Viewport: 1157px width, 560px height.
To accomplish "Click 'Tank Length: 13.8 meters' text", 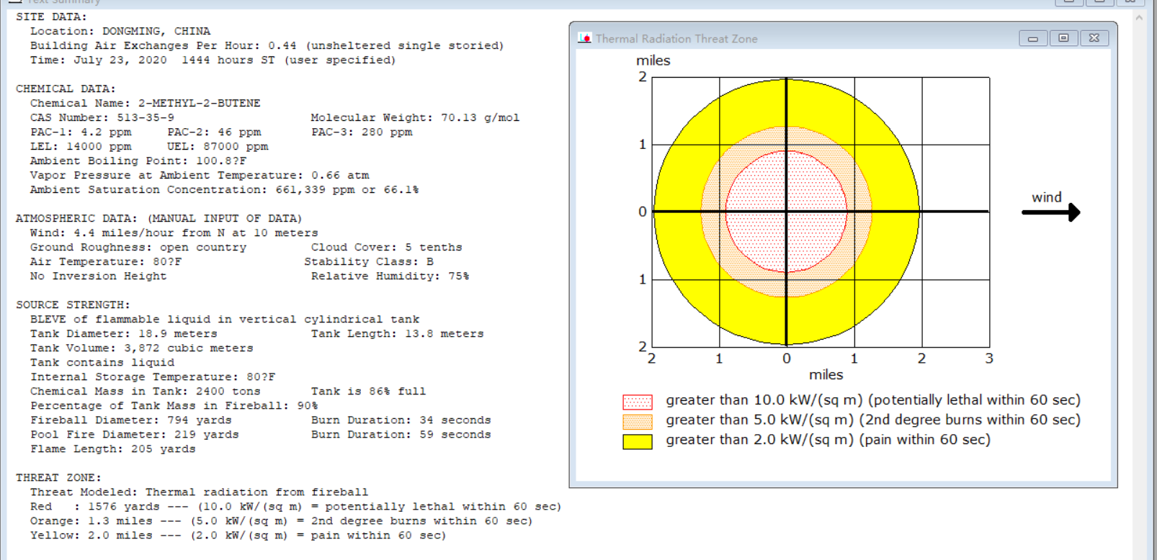I will pos(398,333).
